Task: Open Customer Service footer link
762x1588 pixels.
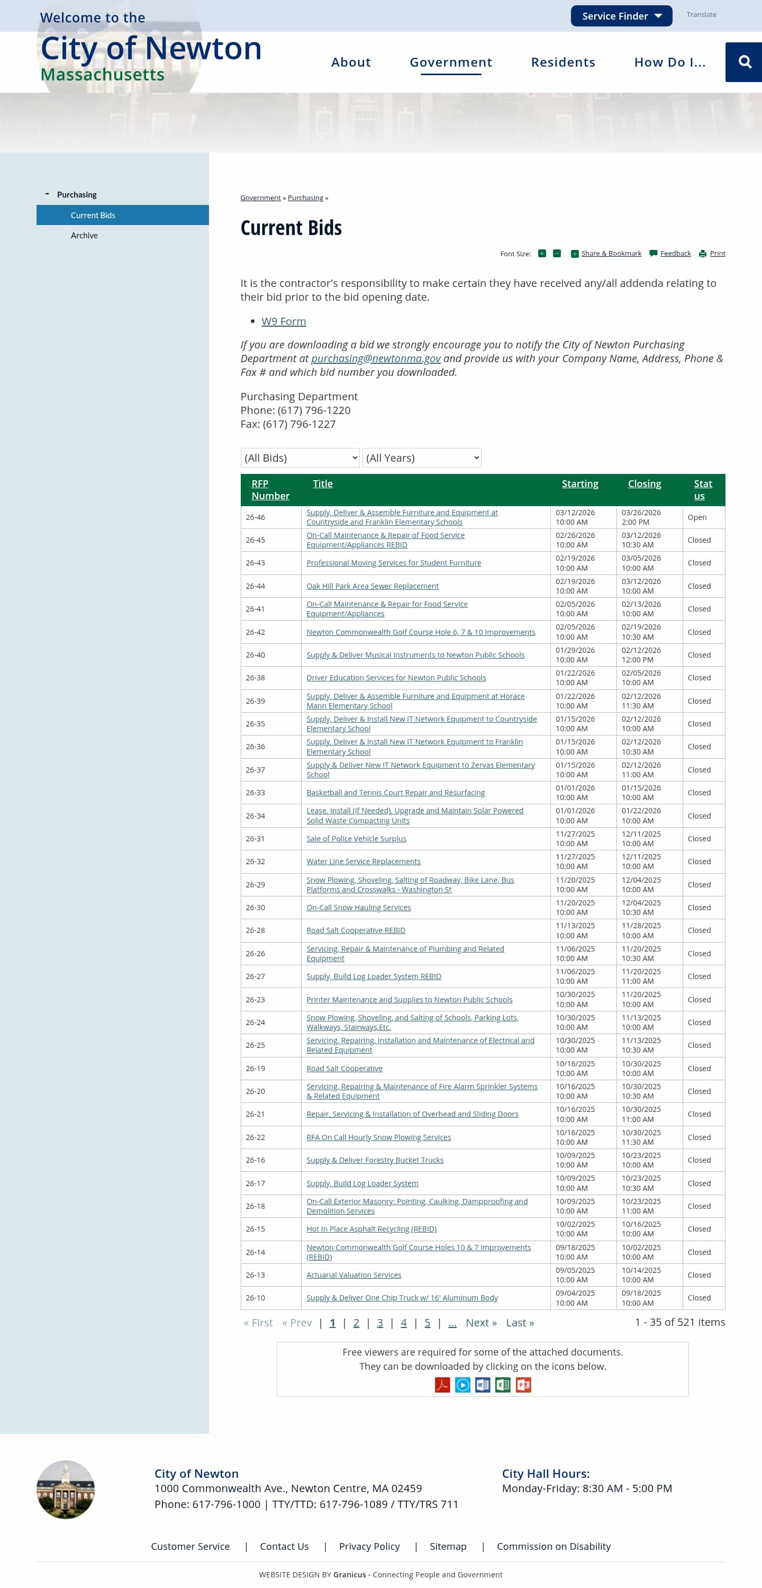Action: 190,1546
